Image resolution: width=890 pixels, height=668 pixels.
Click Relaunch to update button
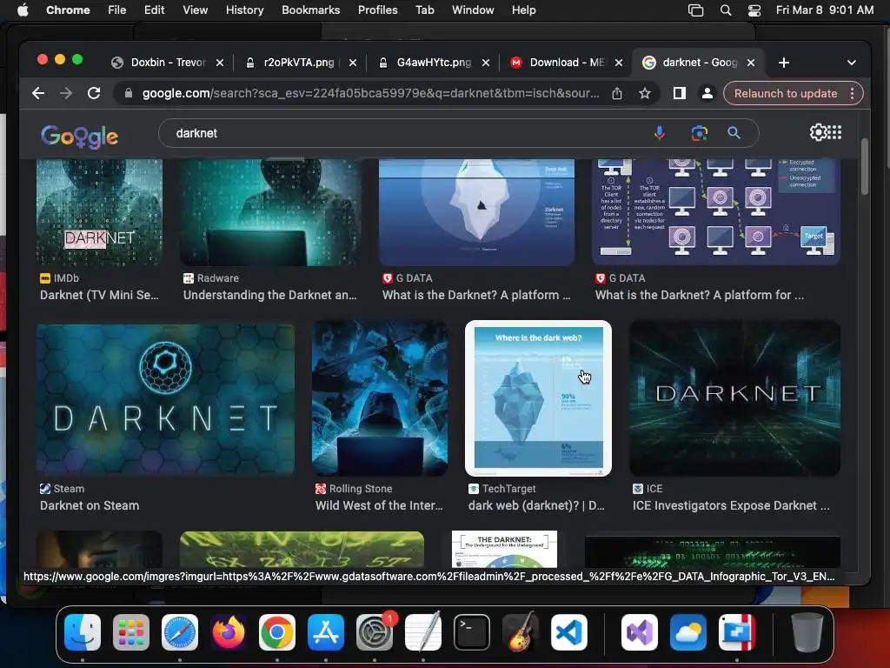[786, 93]
